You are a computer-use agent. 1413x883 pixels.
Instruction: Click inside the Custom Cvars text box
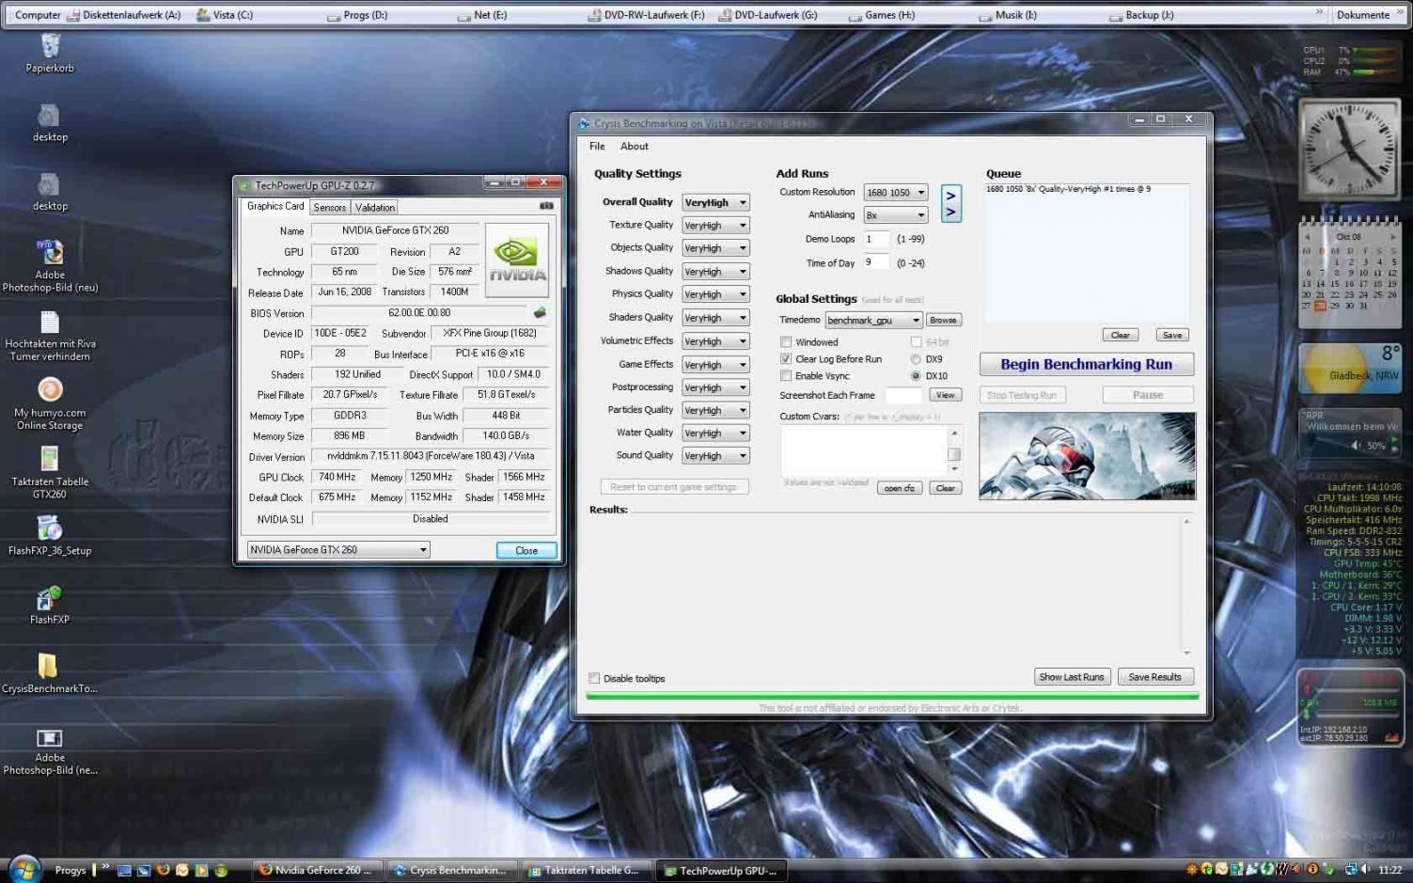(864, 449)
